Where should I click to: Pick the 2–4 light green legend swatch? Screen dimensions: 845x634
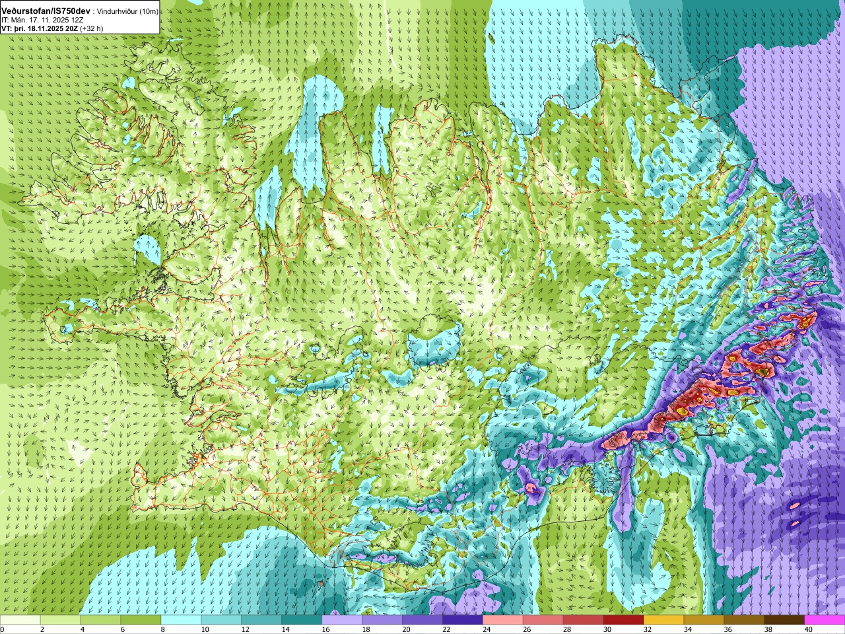pos(60,620)
